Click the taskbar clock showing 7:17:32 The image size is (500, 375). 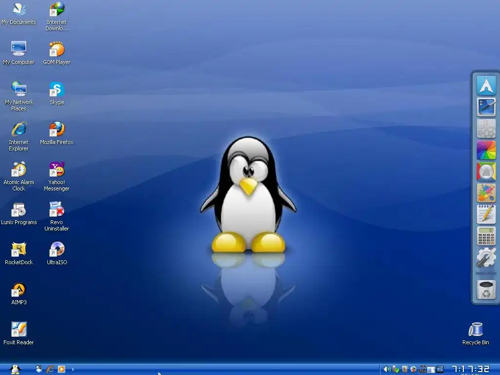pos(471,369)
